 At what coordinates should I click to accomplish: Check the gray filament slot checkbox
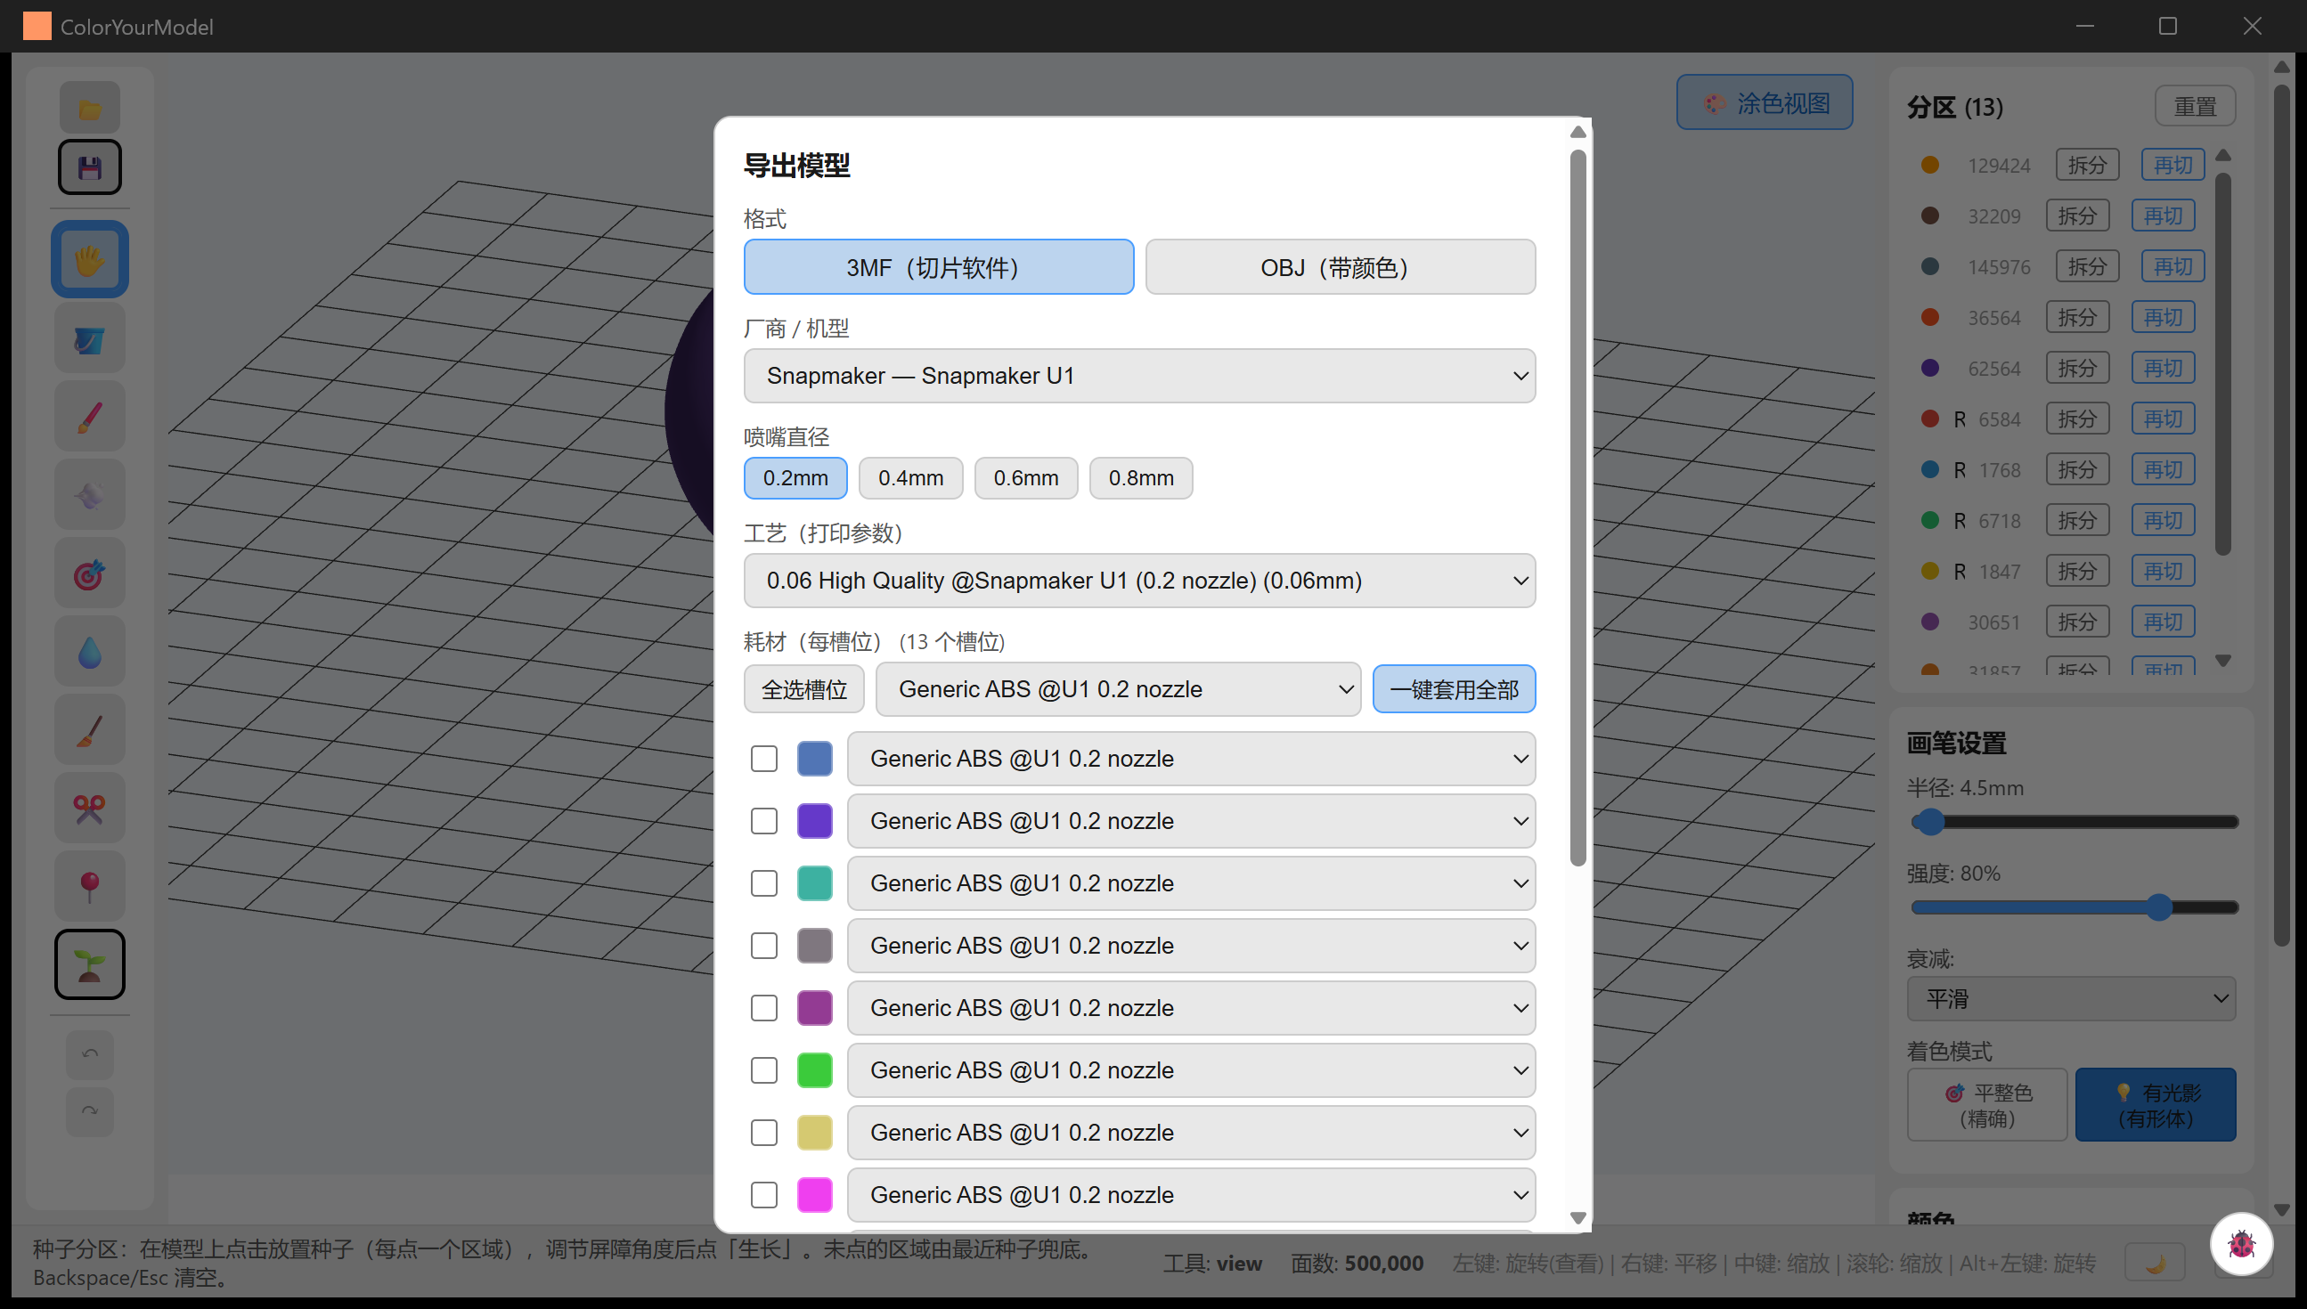tap(764, 946)
